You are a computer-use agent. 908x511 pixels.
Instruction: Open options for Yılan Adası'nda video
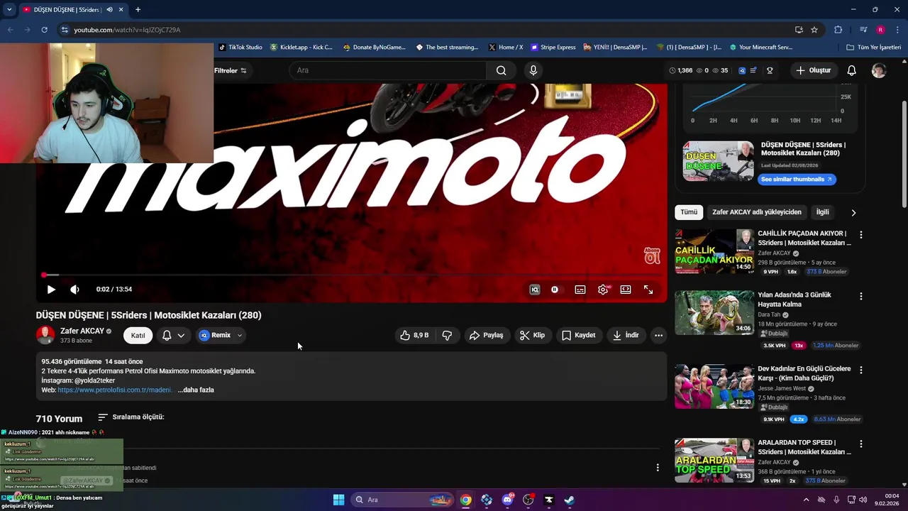[x=861, y=296]
